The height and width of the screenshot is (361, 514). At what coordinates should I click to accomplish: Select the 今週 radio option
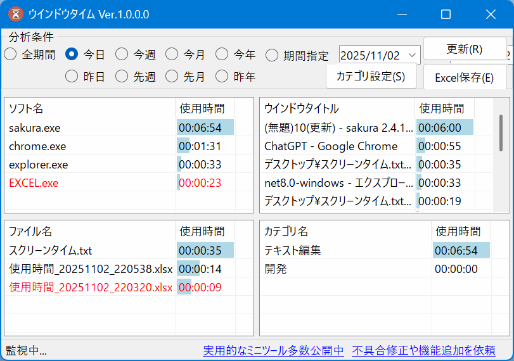click(122, 54)
